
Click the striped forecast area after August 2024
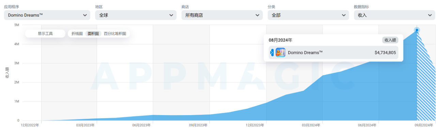click(x=426, y=85)
